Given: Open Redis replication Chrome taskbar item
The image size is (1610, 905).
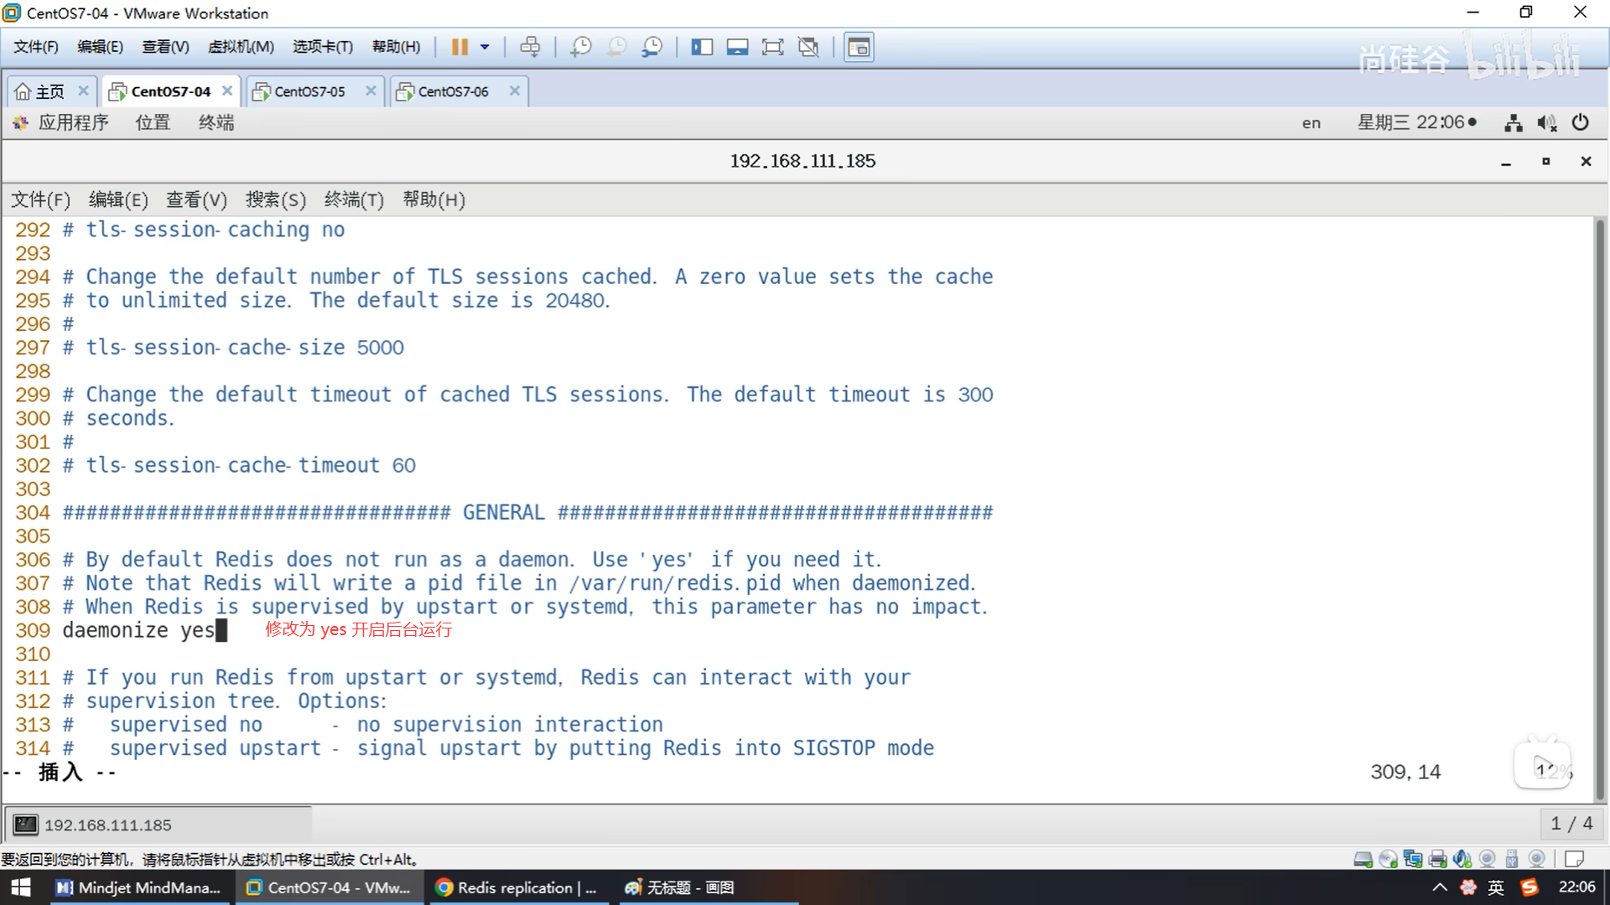Looking at the screenshot, I should click(517, 887).
